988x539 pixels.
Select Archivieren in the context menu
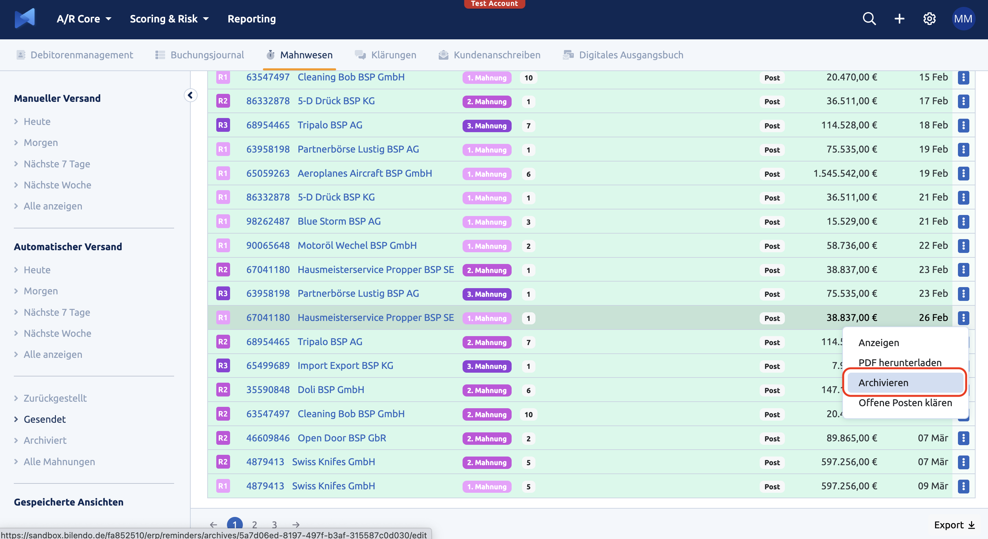tap(905, 382)
